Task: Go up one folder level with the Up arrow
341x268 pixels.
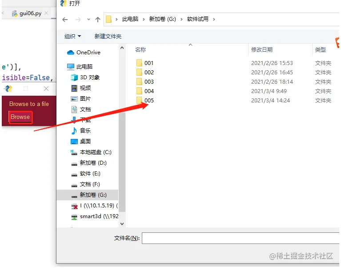Action: (98, 20)
